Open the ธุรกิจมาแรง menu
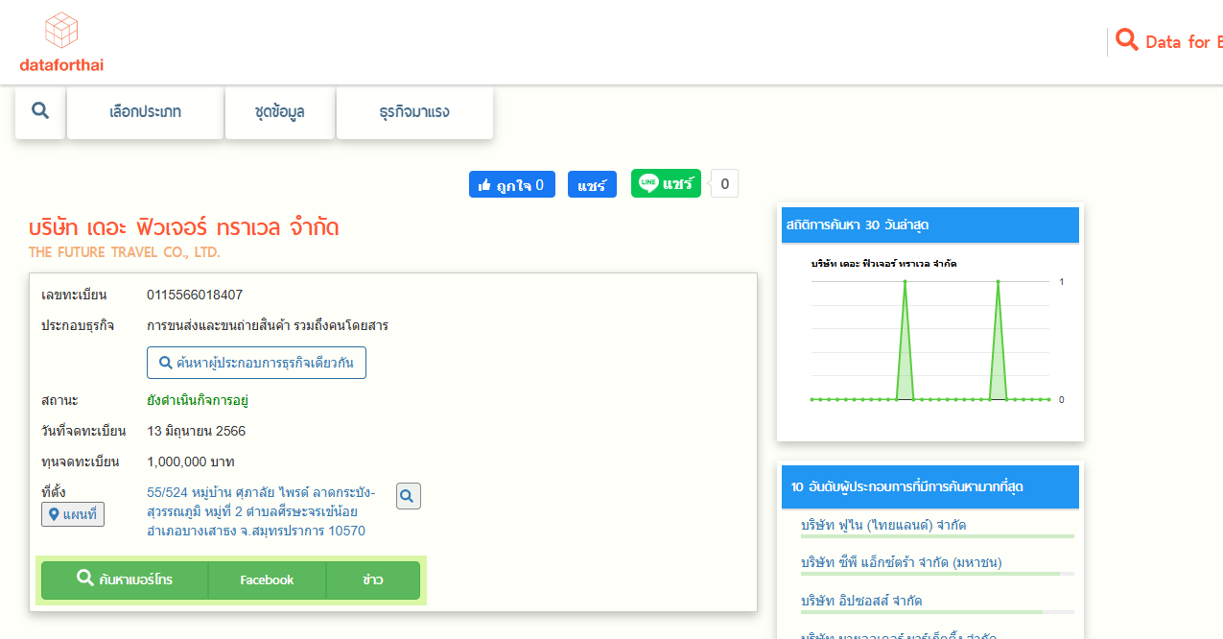The image size is (1223, 639). (414, 111)
